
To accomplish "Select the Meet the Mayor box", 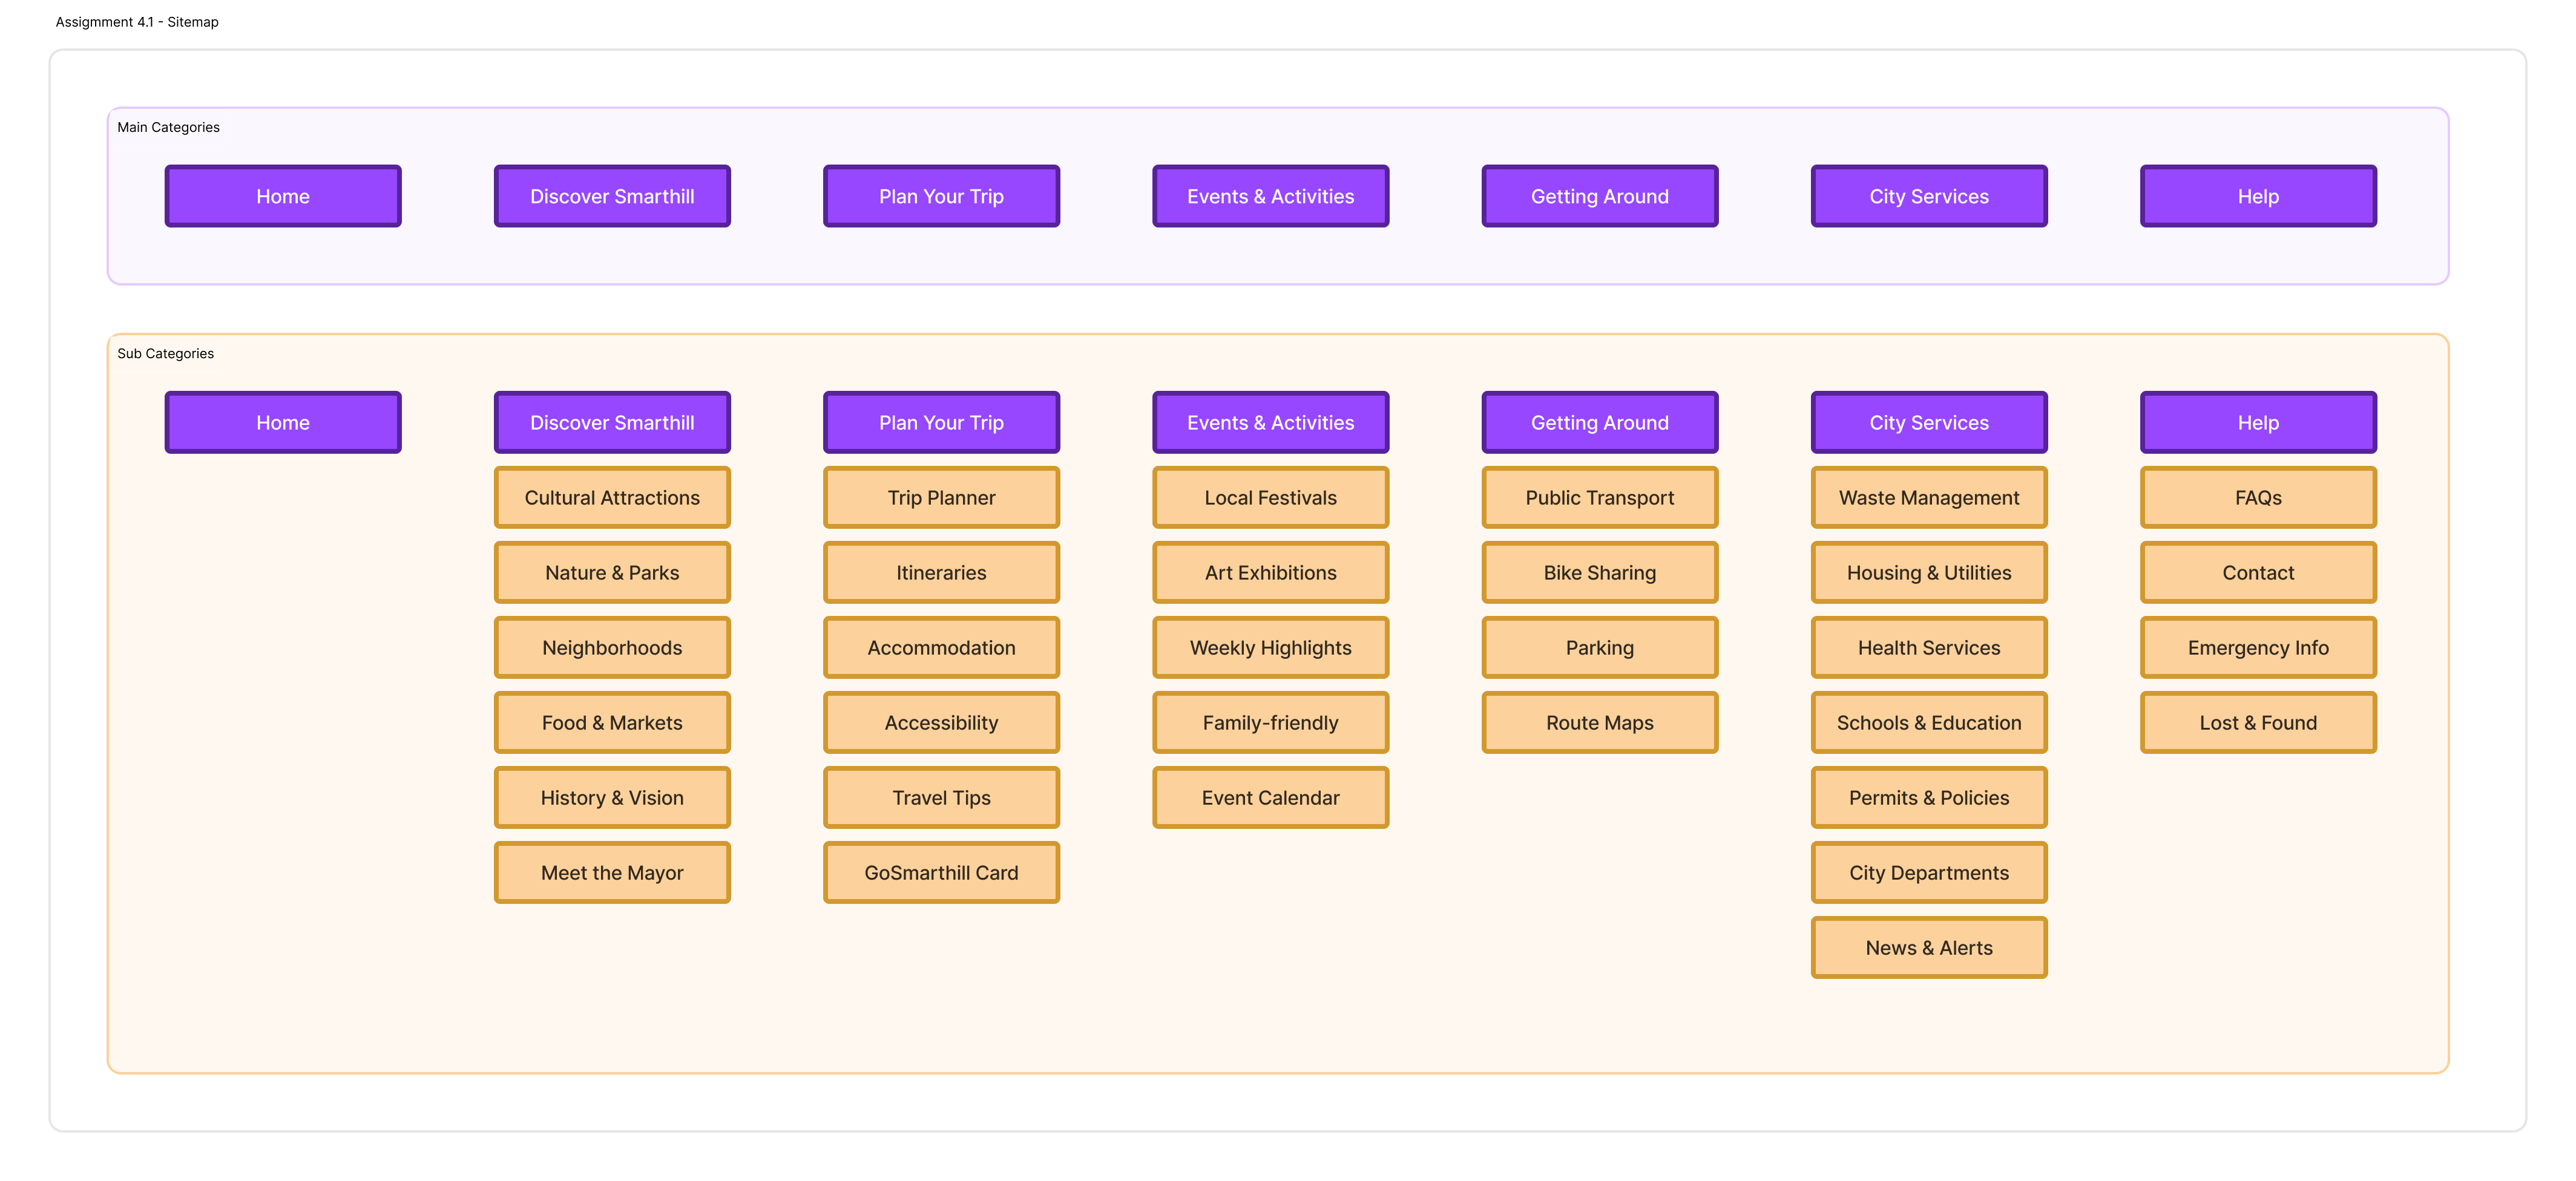I will pos(612,872).
